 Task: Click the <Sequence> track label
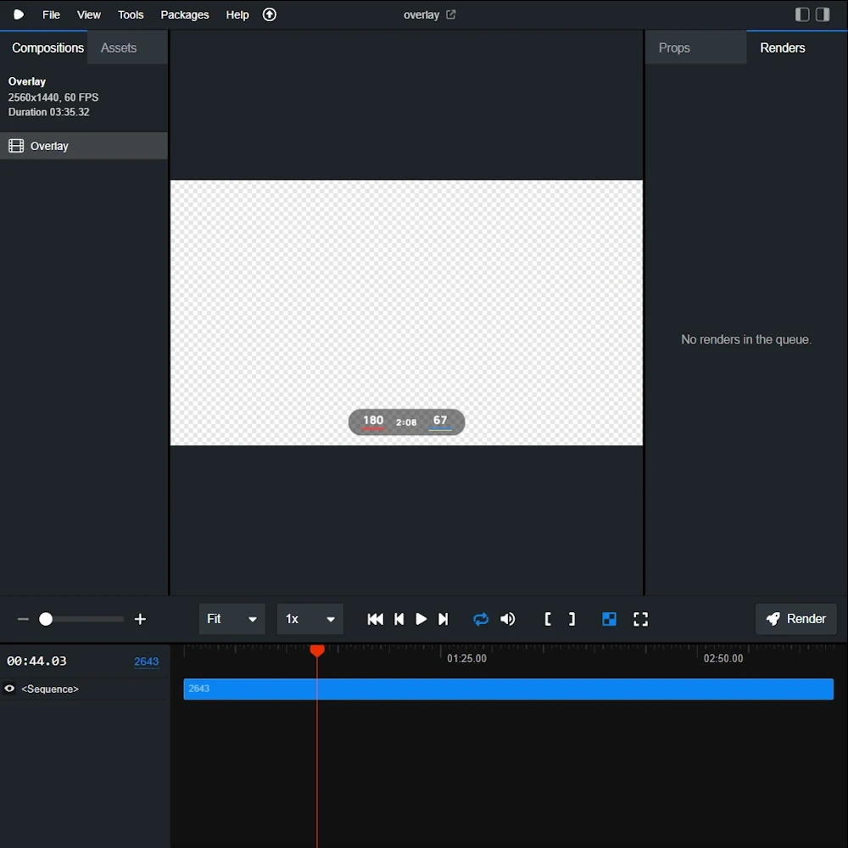point(50,689)
